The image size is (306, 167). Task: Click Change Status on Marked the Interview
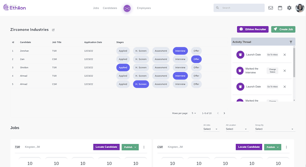pyautogui.click(x=272, y=71)
